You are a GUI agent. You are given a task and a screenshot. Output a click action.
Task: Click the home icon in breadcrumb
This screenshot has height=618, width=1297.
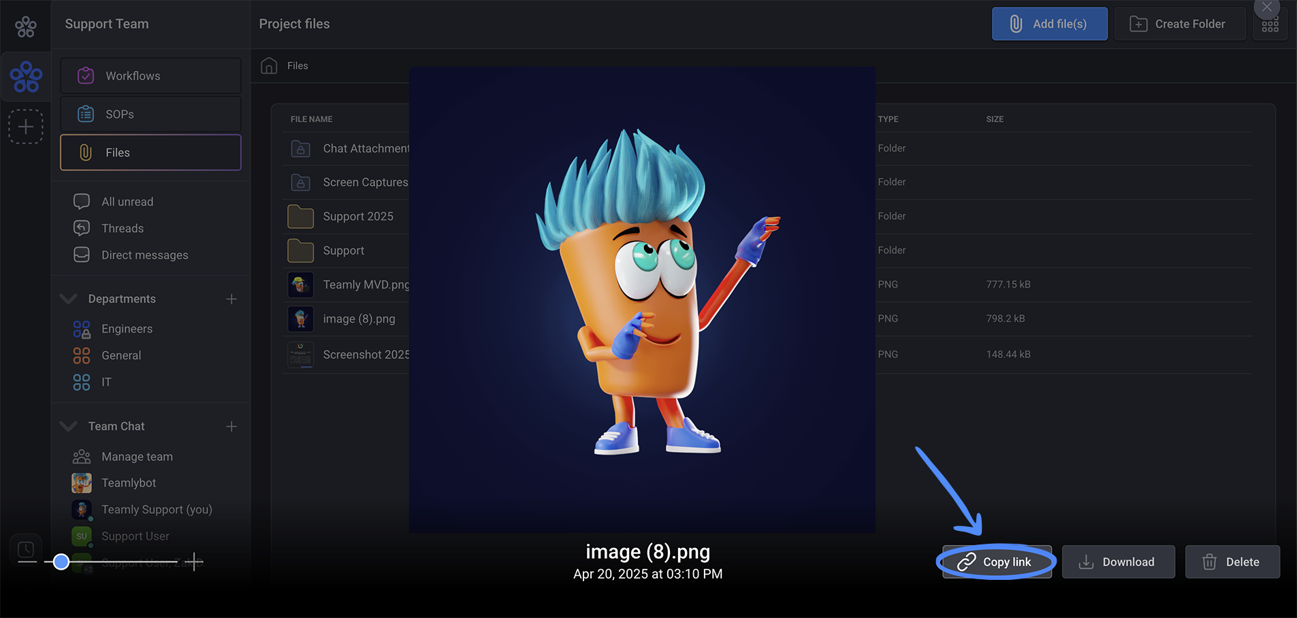tap(269, 65)
